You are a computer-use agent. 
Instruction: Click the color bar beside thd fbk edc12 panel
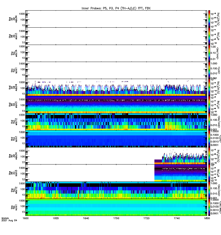[209, 122]
